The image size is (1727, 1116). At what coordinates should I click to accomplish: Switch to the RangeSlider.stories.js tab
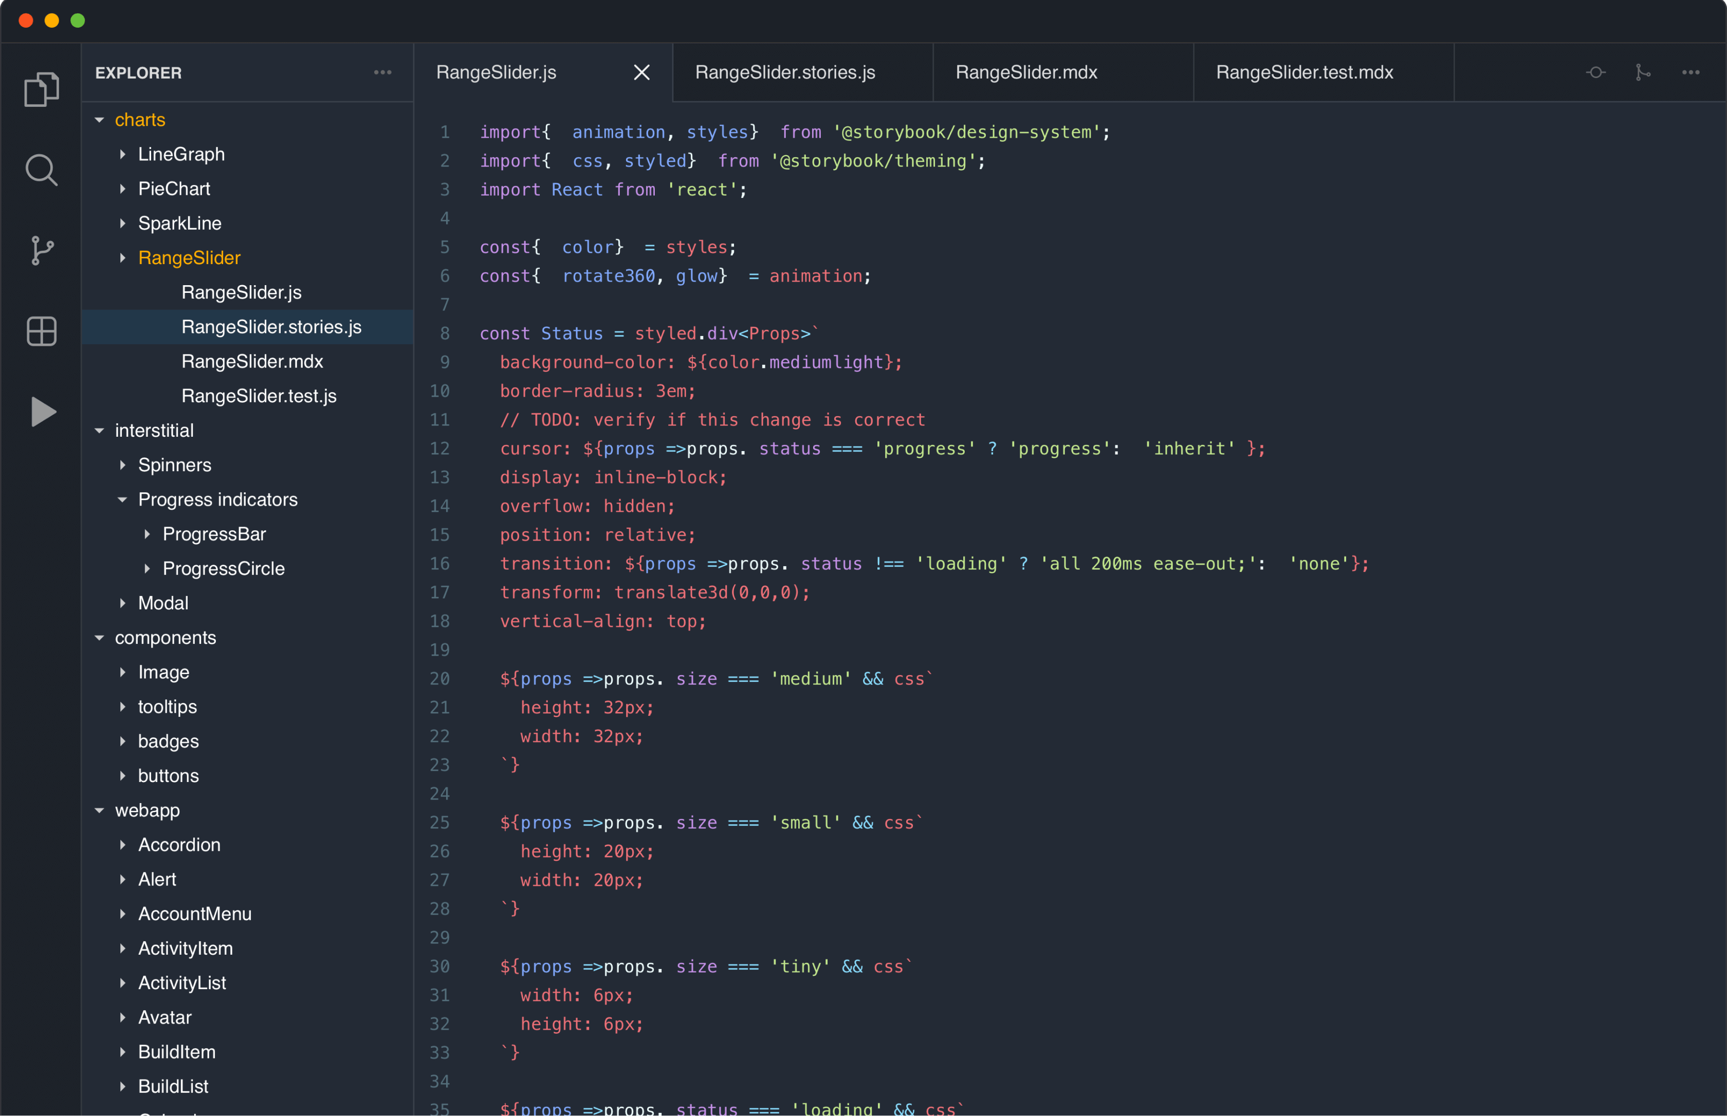785,72
